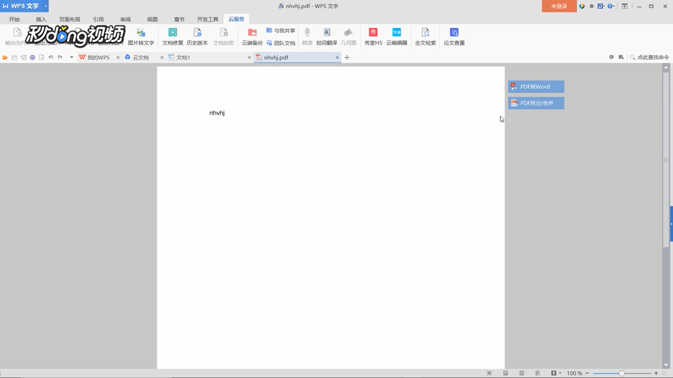
Task: Click the save icon in quick toolbar
Action: click(14, 58)
